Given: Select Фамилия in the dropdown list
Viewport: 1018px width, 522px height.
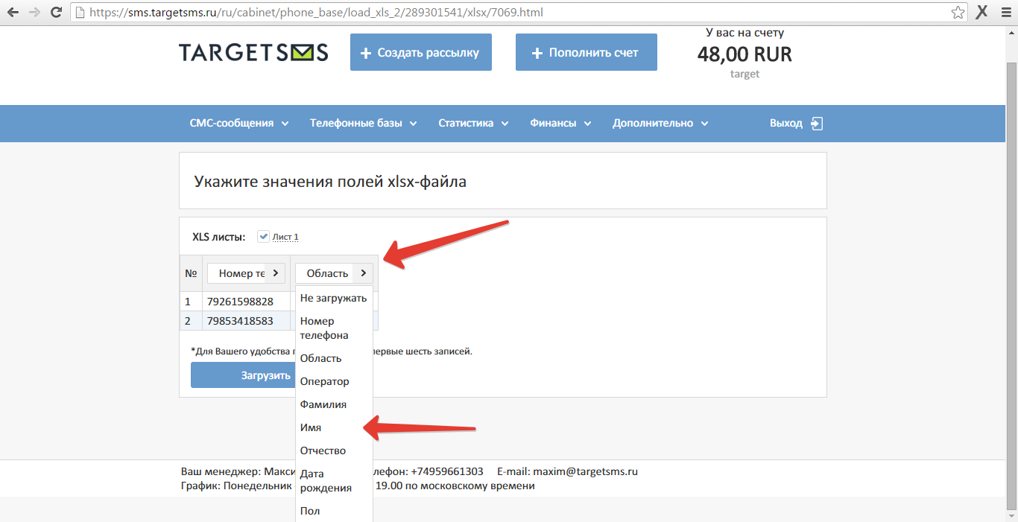Looking at the screenshot, I should click(x=334, y=404).
